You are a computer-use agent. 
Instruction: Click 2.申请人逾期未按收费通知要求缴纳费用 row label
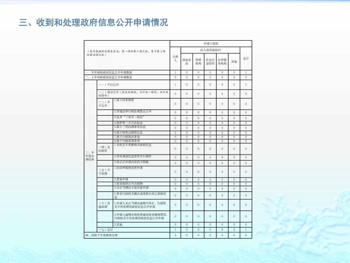(141, 216)
